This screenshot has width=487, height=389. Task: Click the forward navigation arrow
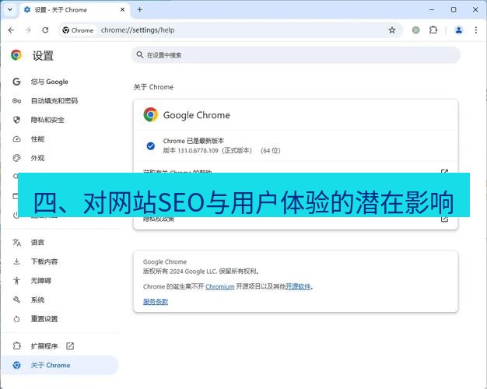point(28,30)
